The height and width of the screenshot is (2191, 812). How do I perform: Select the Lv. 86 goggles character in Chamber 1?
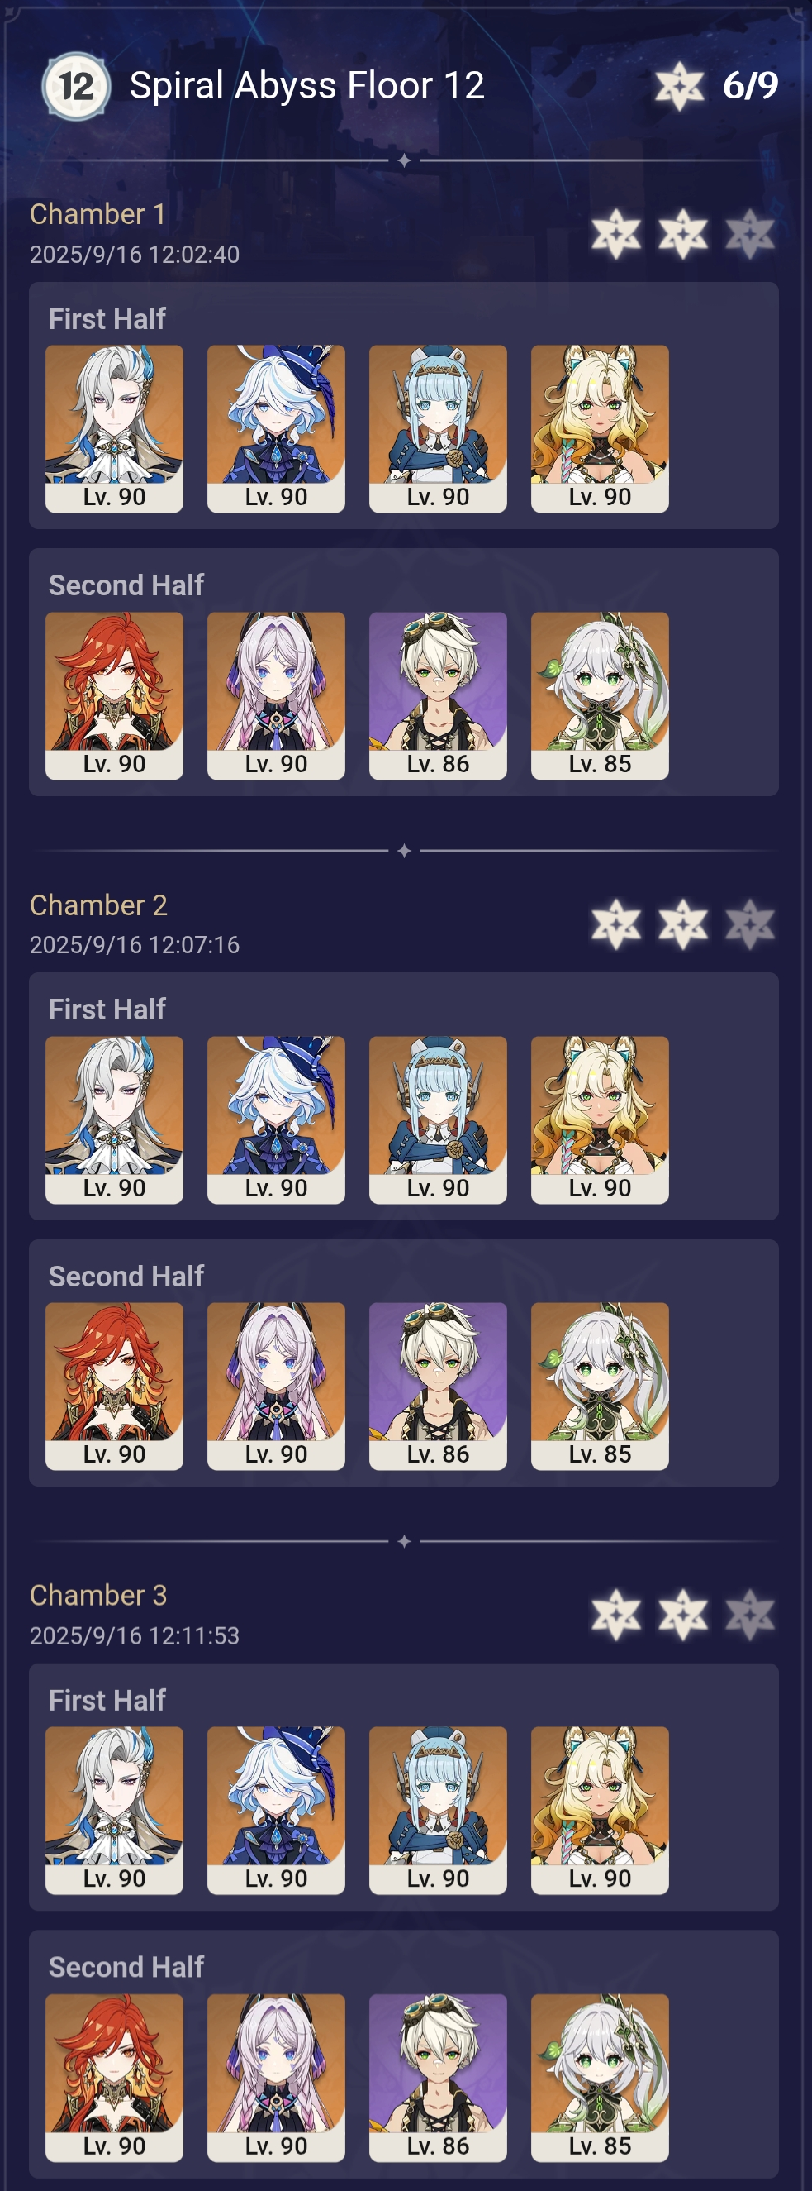439,695
